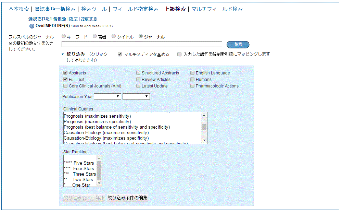The height and width of the screenshot is (212, 342).
Task: Click Star Ranking scroll down arrow
Action: coord(99,183)
